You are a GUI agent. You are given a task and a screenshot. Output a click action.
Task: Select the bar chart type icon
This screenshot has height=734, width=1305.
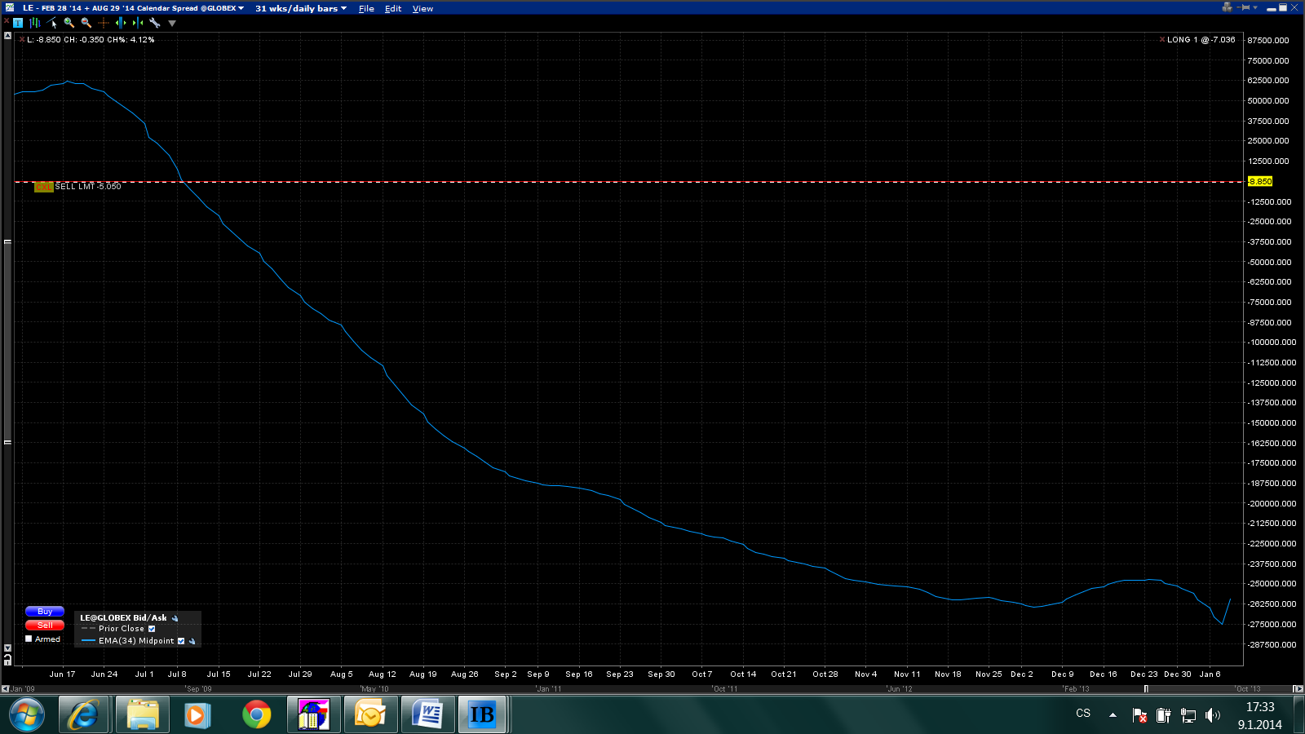pos(34,23)
